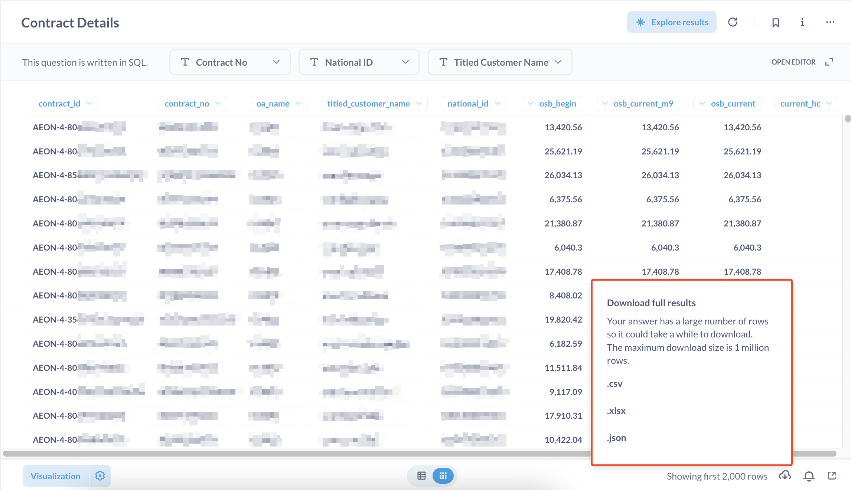The height and width of the screenshot is (490, 851).
Task: Expand the SQL editor with arrows icon
Action: tap(829, 62)
